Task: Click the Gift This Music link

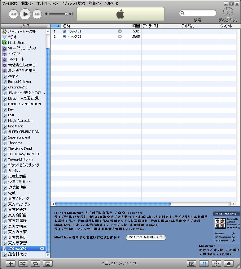Action: 223,237
